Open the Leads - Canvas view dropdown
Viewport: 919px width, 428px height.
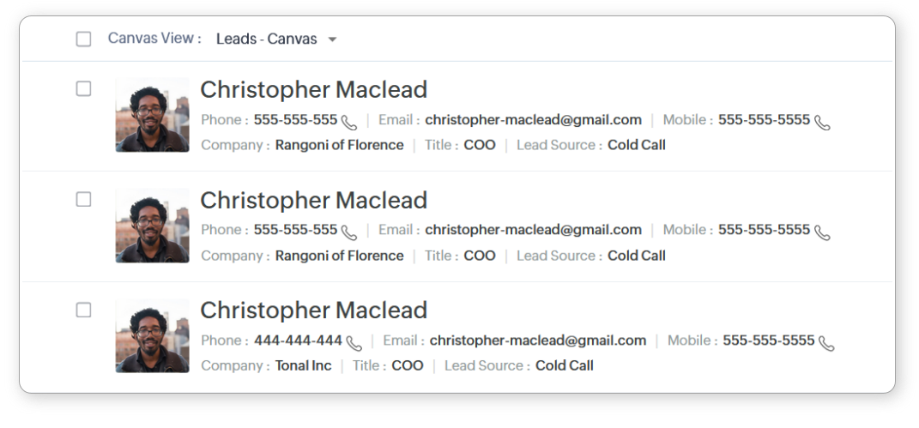(275, 39)
